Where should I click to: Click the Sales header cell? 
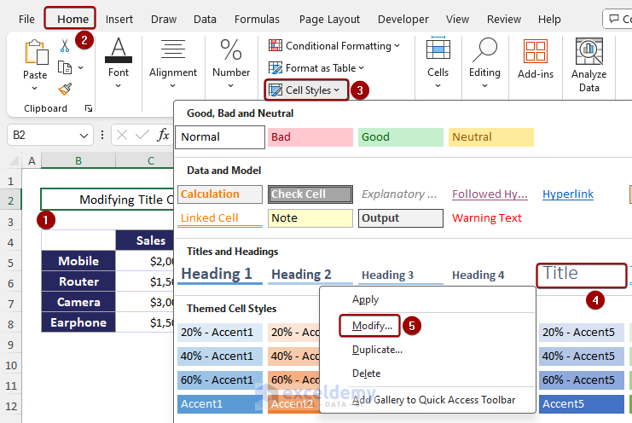(145, 240)
